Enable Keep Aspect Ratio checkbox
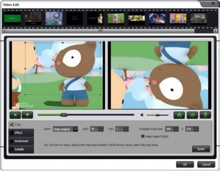The image size is (220, 171). tap(143, 136)
